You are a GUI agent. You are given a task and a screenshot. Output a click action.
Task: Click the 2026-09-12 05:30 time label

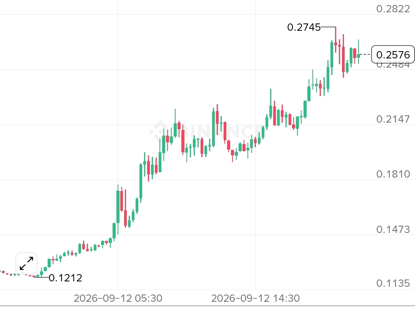pos(118,298)
